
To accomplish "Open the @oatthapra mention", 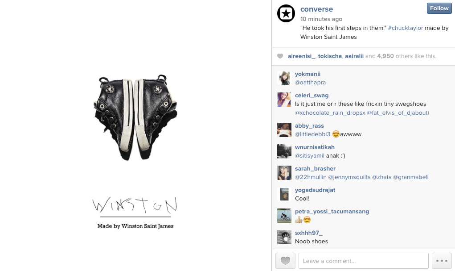I will pos(310,83).
